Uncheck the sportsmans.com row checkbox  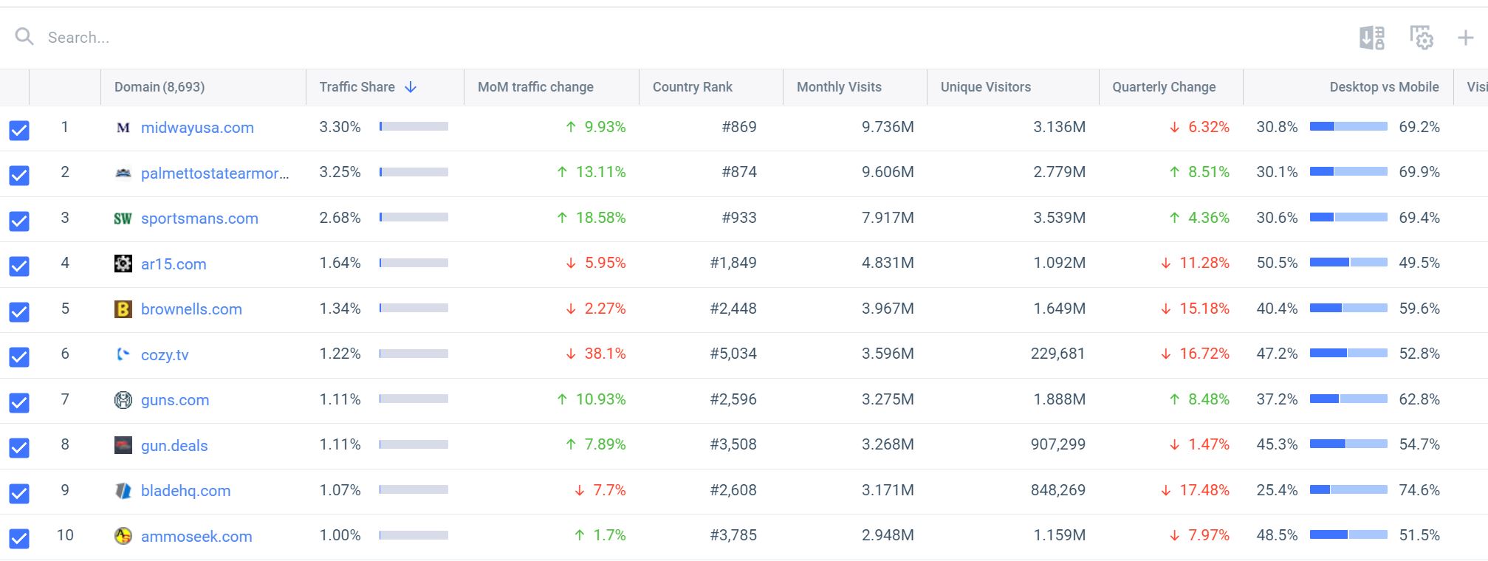tap(19, 221)
